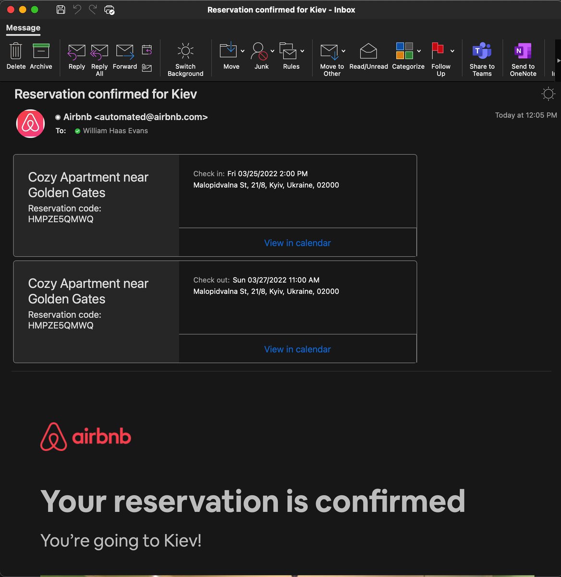Click the heading Your reservation is confirmed

(x=253, y=501)
